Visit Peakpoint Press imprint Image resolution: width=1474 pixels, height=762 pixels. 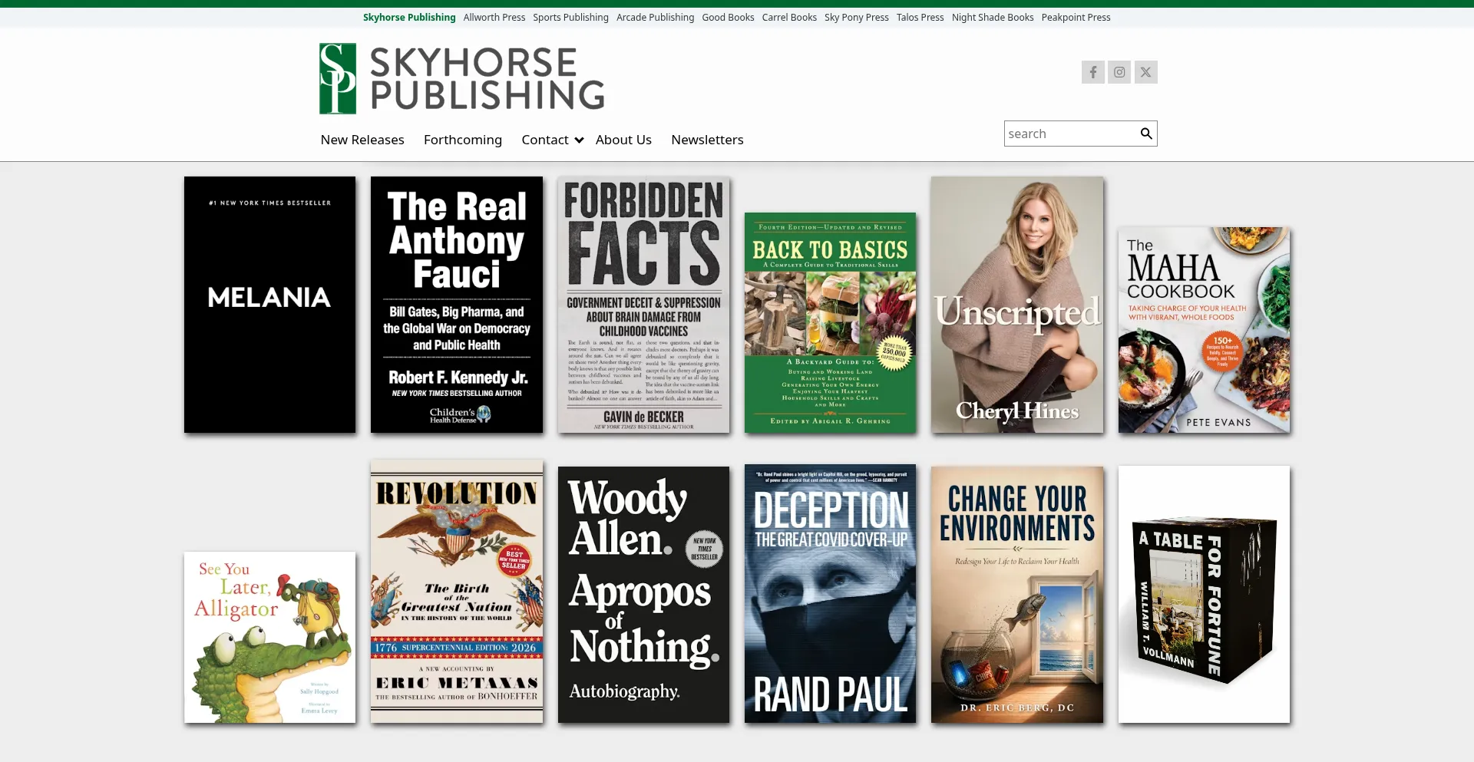[1076, 17]
